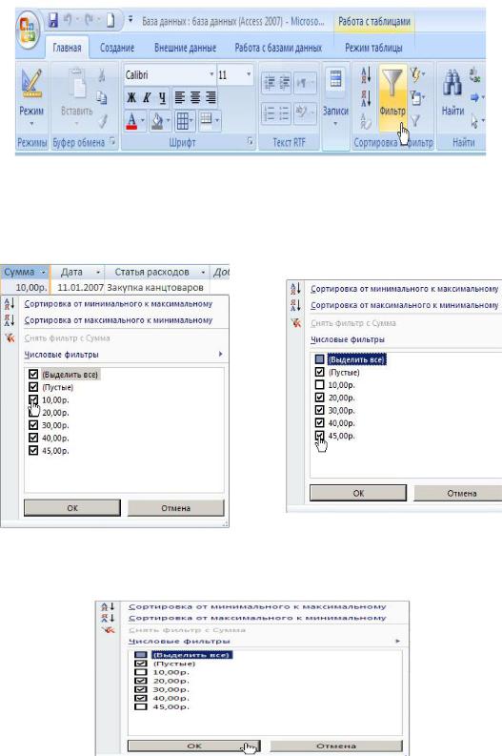
Task: Click Отмена next to the pressed OK button
Action: pos(336,746)
